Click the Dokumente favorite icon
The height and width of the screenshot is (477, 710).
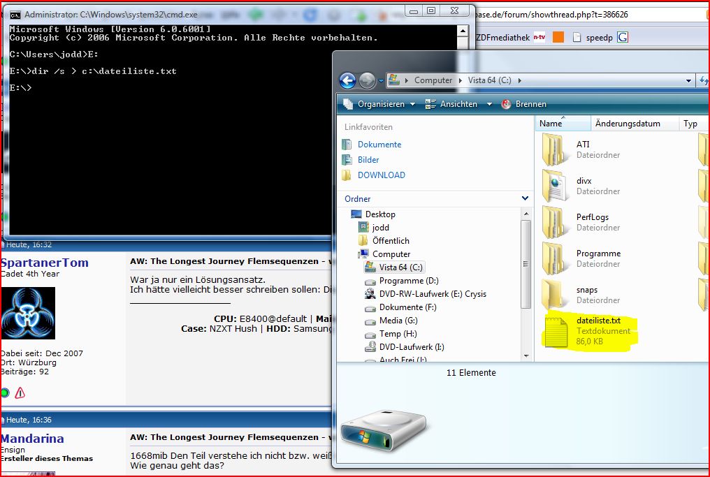point(347,145)
